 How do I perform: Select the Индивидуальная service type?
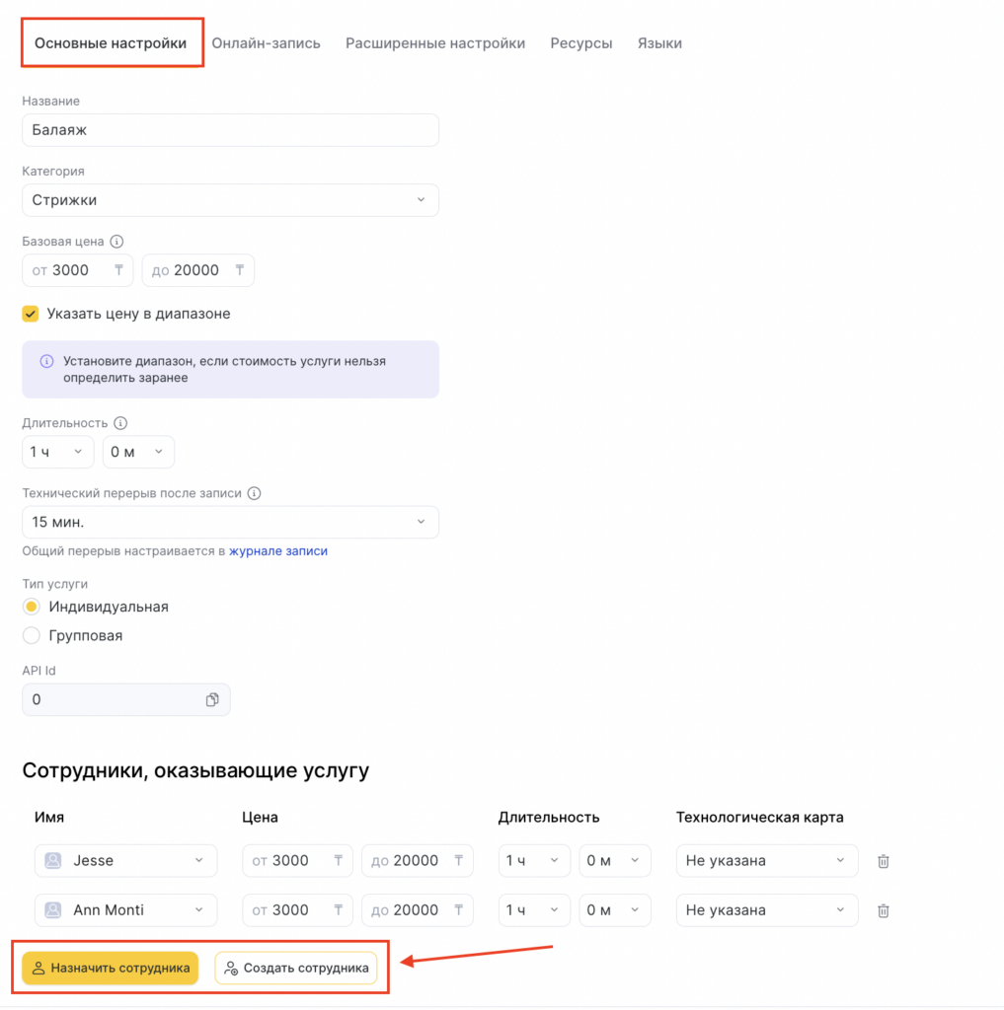click(32, 607)
